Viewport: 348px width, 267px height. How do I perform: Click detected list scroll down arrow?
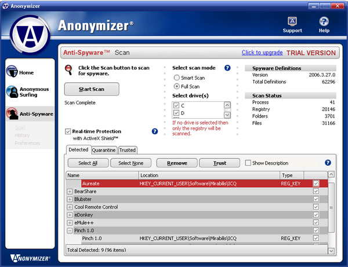point(331,251)
